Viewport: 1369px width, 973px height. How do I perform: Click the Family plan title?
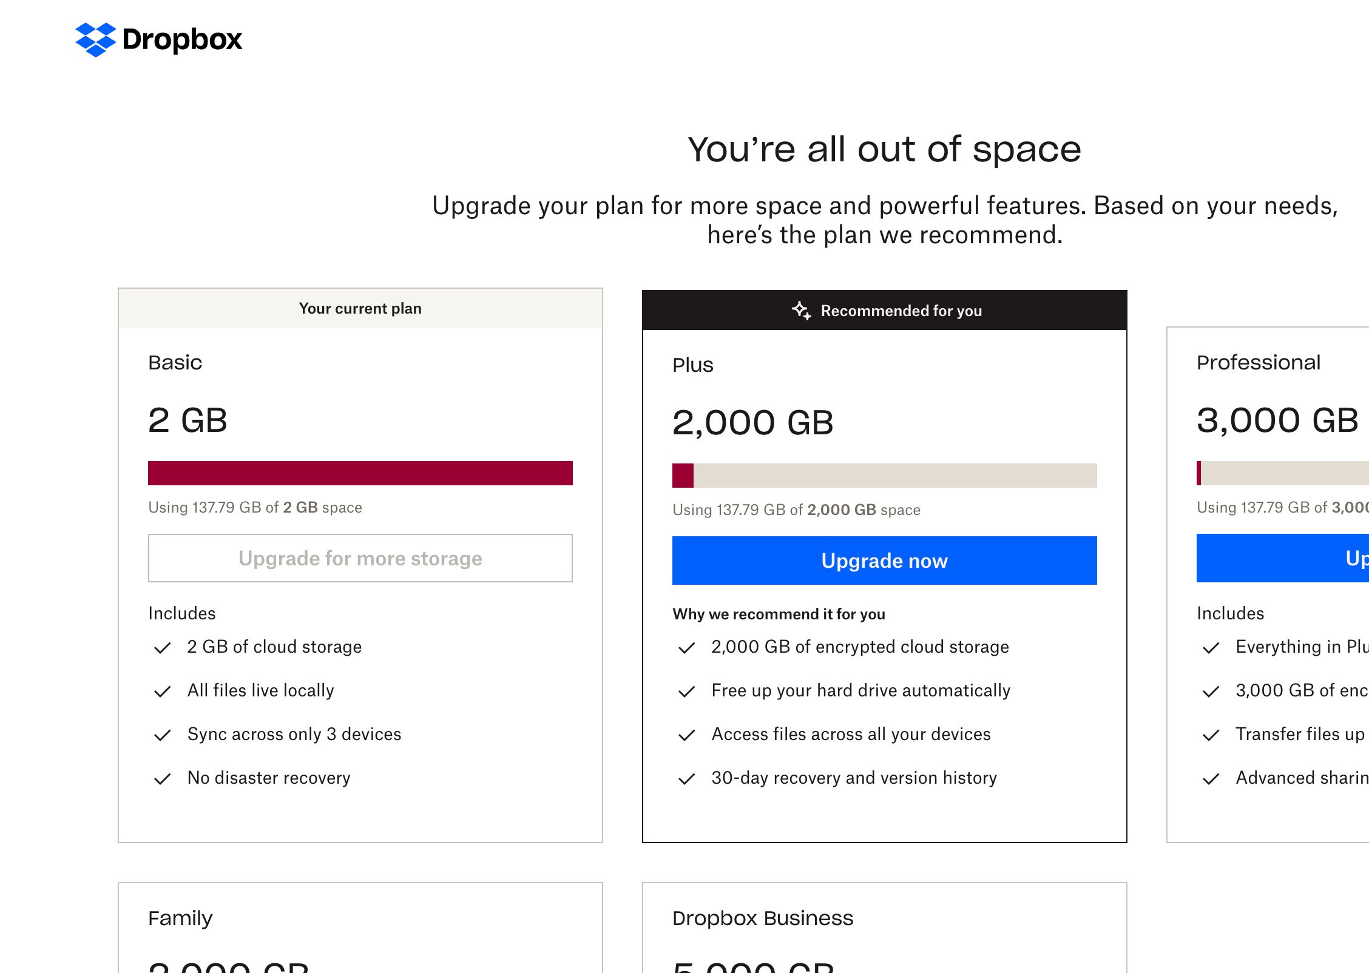[180, 918]
